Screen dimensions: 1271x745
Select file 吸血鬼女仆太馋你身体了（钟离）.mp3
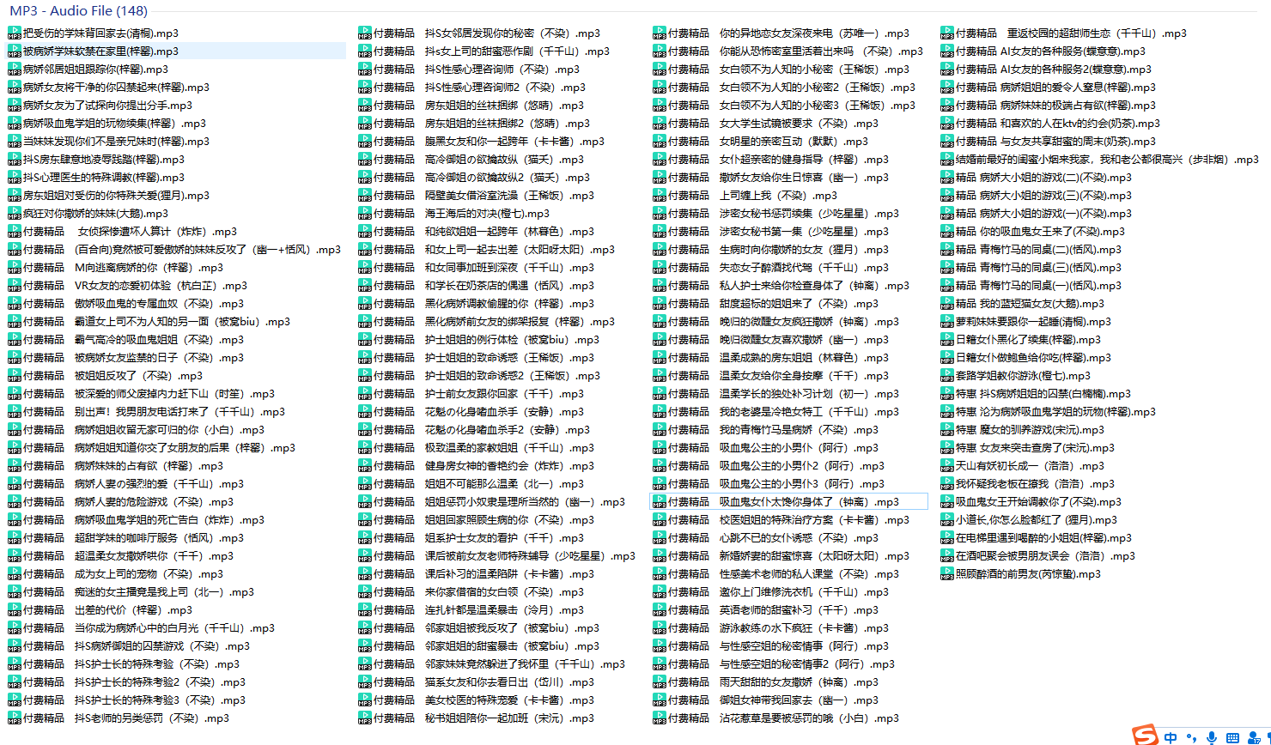(808, 502)
